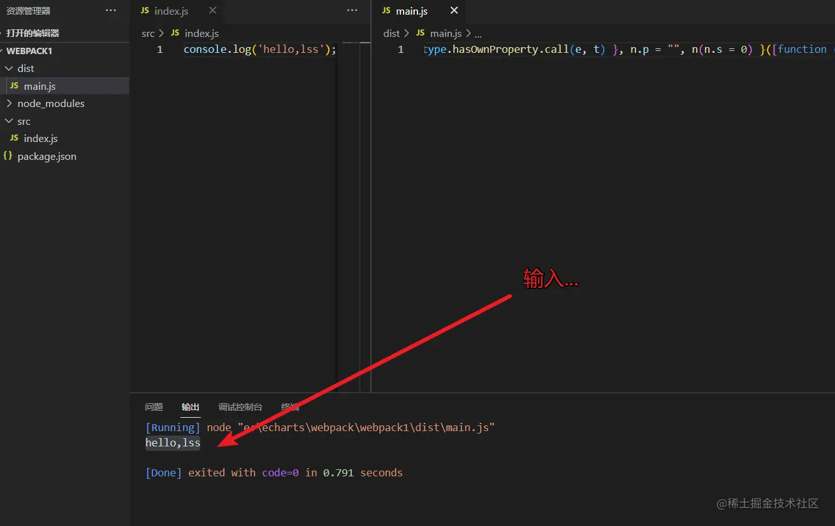Open the explorer panel more actions ellipsis
This screenshot has height=526, width=835.
[111, 11]
